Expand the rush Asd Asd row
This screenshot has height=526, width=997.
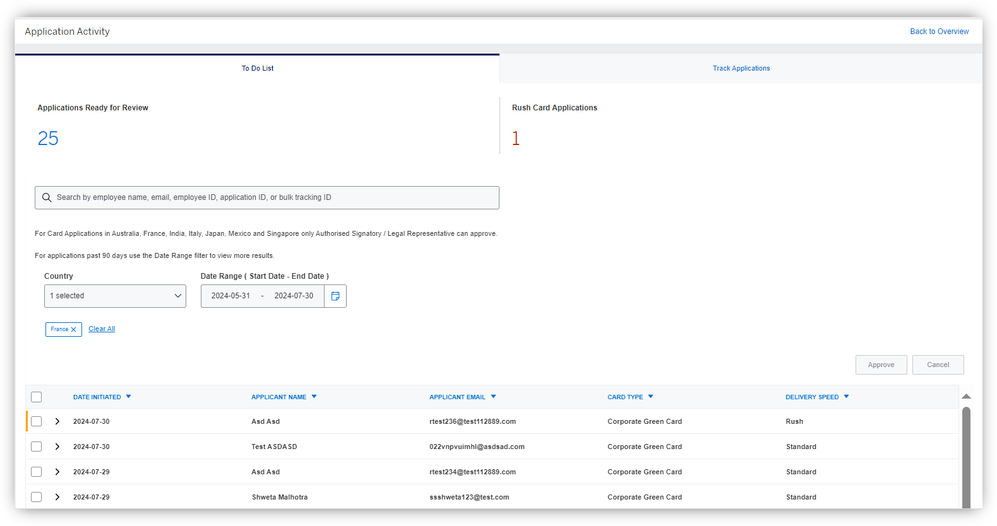coord(57,421)
